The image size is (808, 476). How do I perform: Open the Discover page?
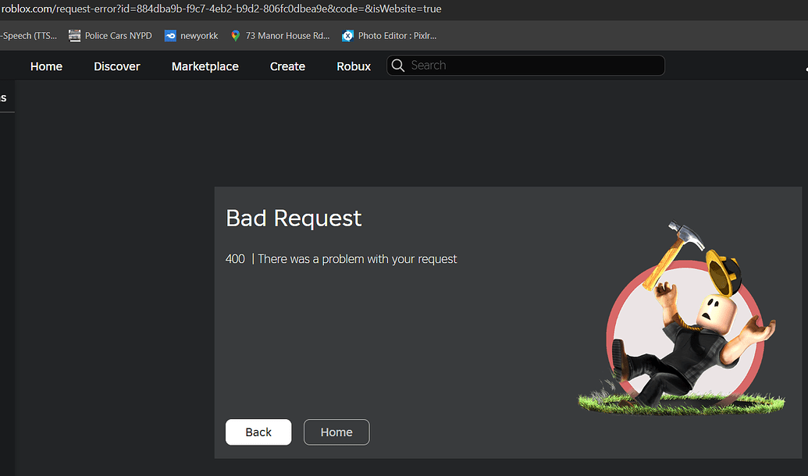click(x=117, y=66)
